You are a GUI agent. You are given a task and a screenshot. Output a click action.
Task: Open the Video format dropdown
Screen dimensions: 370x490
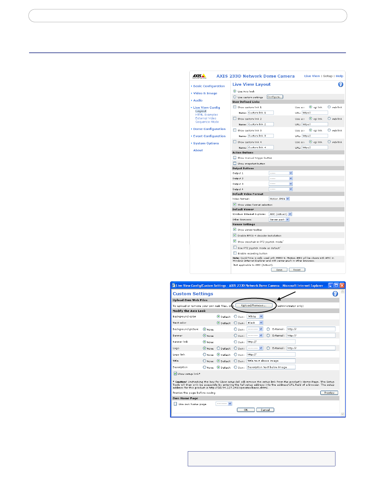click(x=279, y=199)
